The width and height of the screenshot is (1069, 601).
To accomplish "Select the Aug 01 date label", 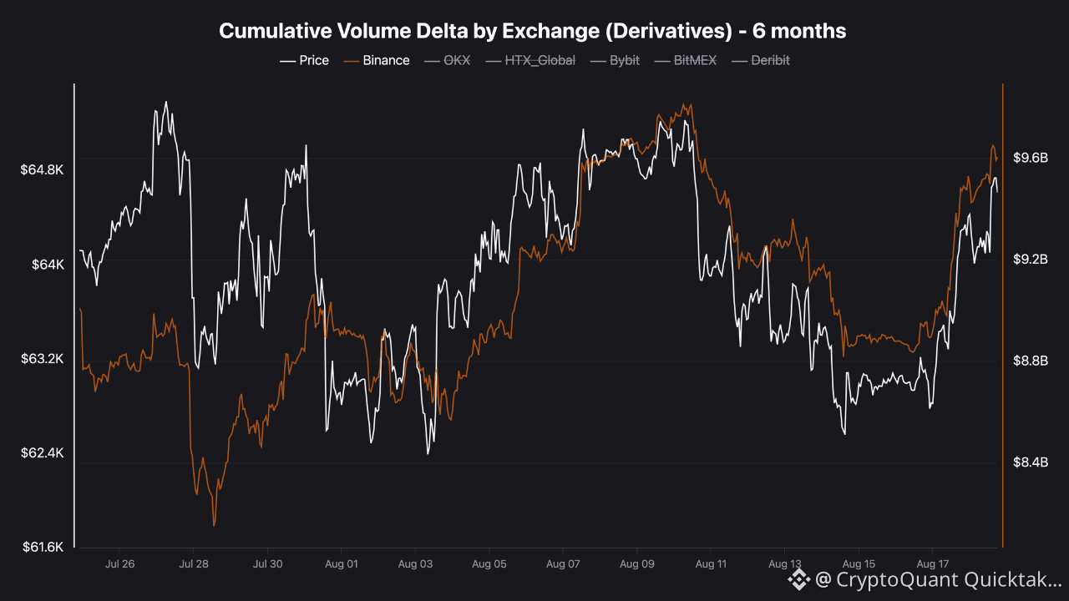I will coord(341,563).
